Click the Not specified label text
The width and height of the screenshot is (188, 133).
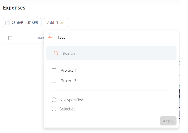[x=71, y=100]
